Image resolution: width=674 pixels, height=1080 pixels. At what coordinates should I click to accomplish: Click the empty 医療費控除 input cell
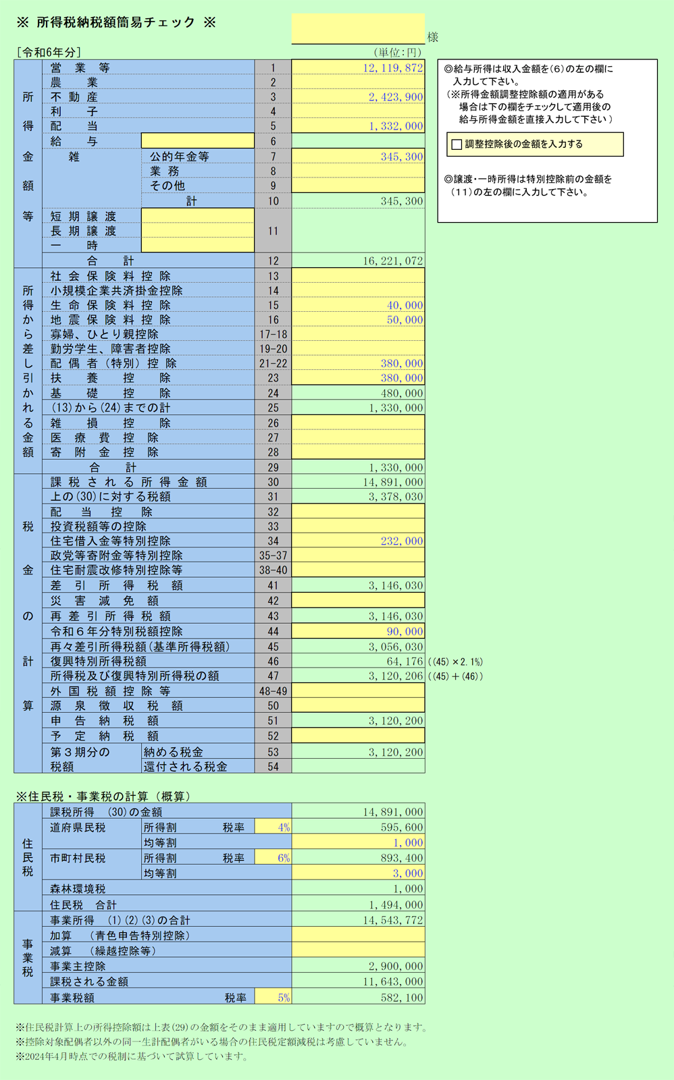(x=358, y=437)
